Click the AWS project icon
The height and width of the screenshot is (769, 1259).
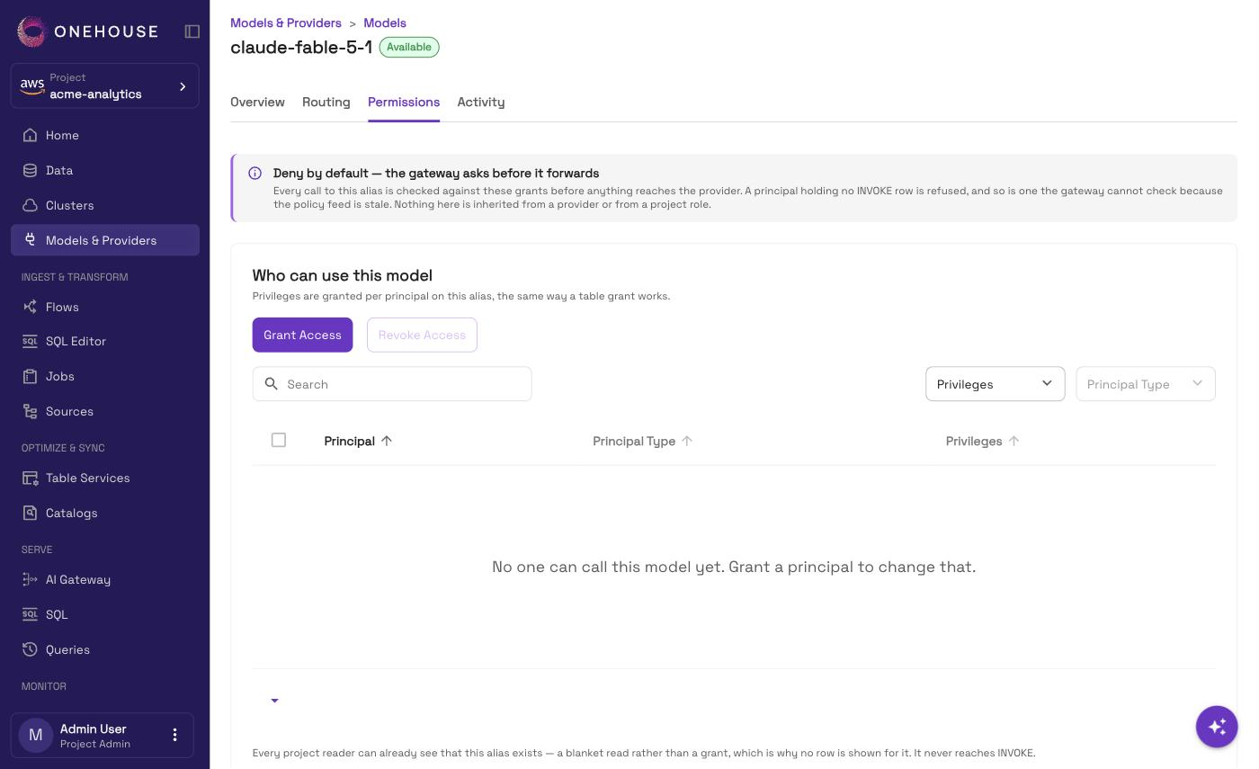[32, 85]
